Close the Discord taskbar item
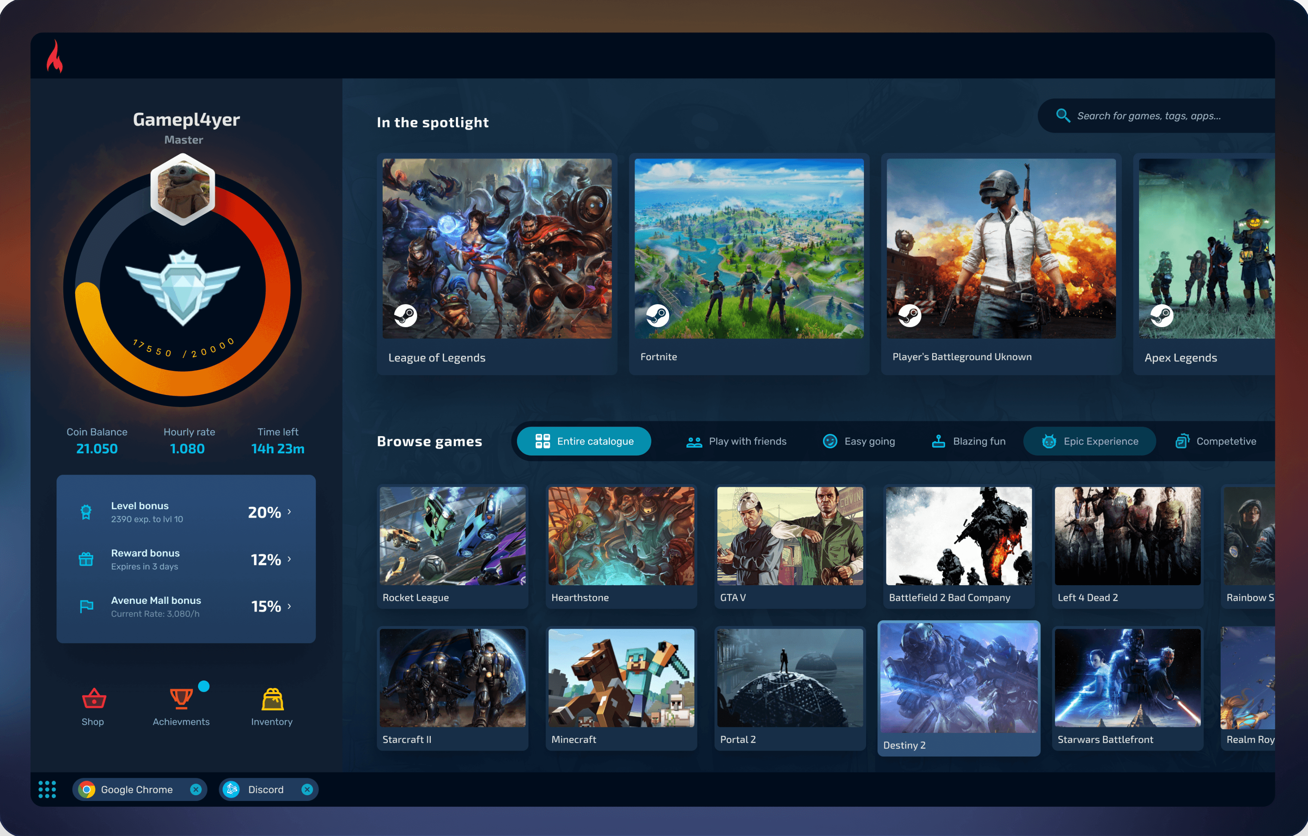Viewport: 1308px width, 836px height. tap(307, 789)
